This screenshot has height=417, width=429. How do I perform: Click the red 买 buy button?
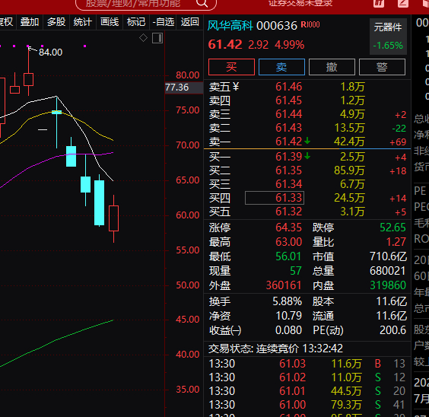coord(231,67)
